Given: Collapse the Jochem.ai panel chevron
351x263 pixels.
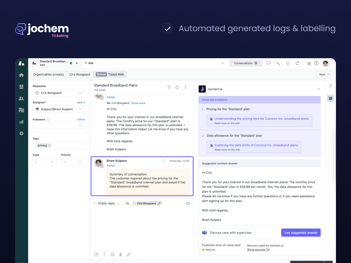Looking at the screenshot, I should [319, 89].
